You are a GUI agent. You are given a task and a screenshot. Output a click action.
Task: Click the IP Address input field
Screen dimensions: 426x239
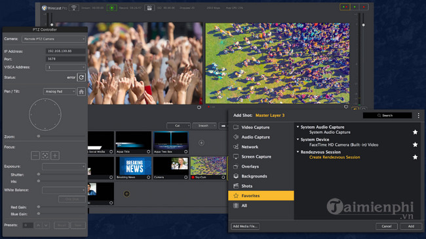pos(66,51)
